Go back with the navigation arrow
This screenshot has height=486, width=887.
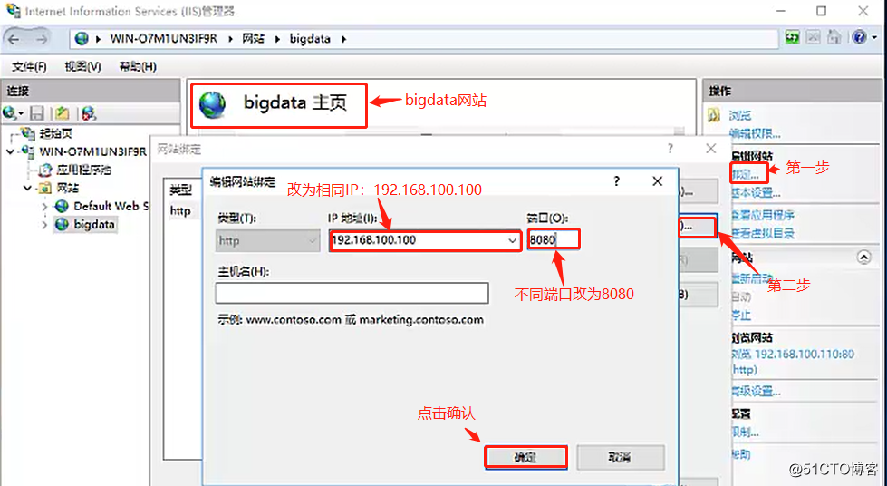point(14,39)
